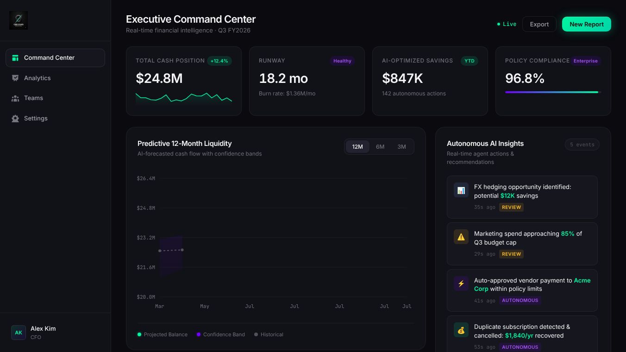Switch chart to 3M range

pos(401,147)
